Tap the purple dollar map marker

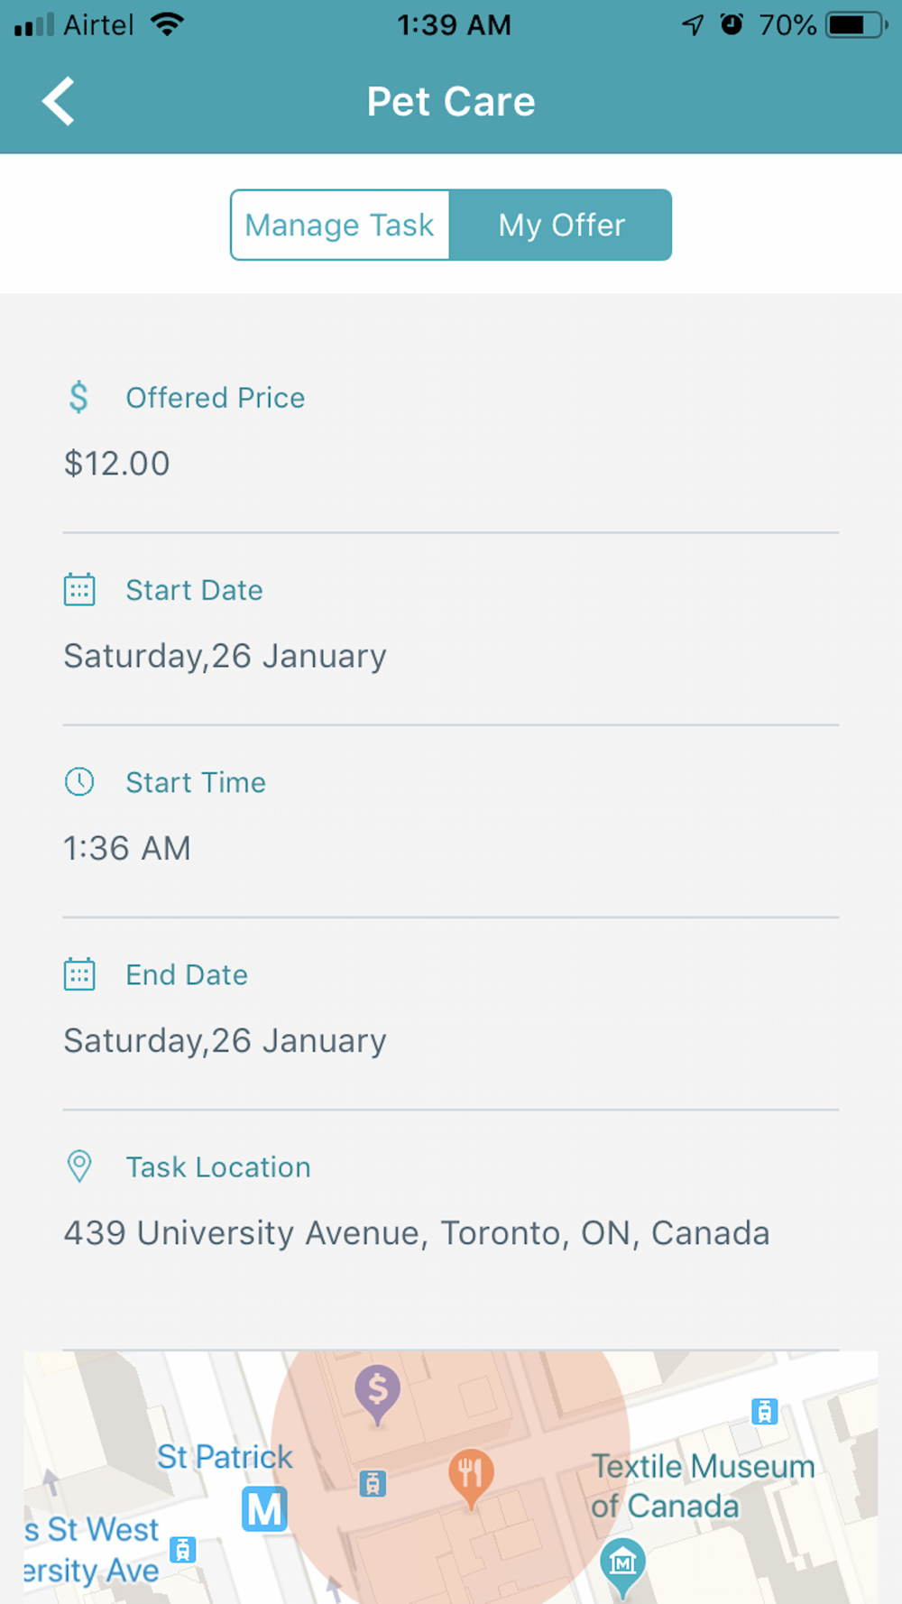click(377, 1392)
